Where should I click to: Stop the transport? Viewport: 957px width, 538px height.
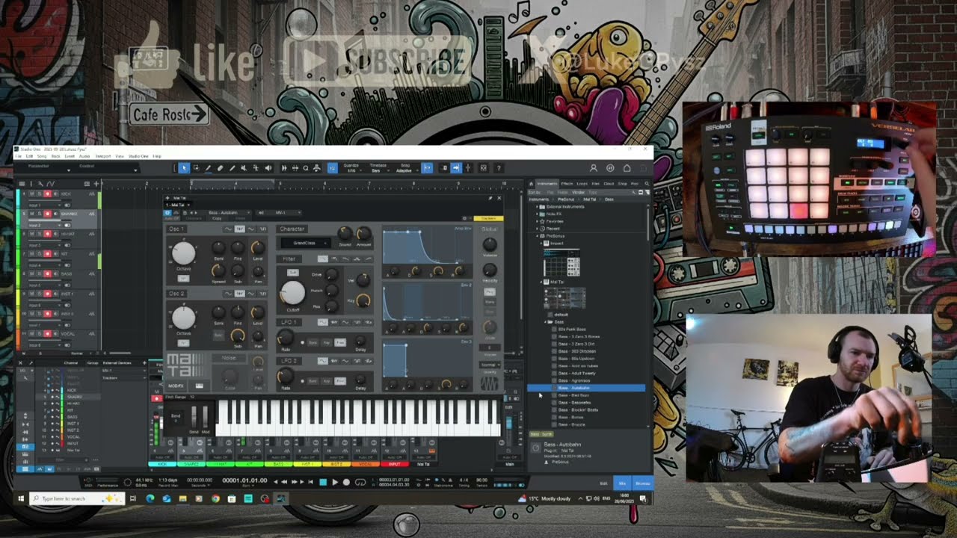click(x=323, y=482)
